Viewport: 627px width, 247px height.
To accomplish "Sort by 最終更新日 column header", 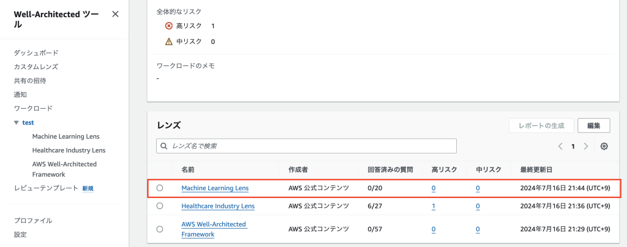I will pyautogui.click(x=536, y=169).
